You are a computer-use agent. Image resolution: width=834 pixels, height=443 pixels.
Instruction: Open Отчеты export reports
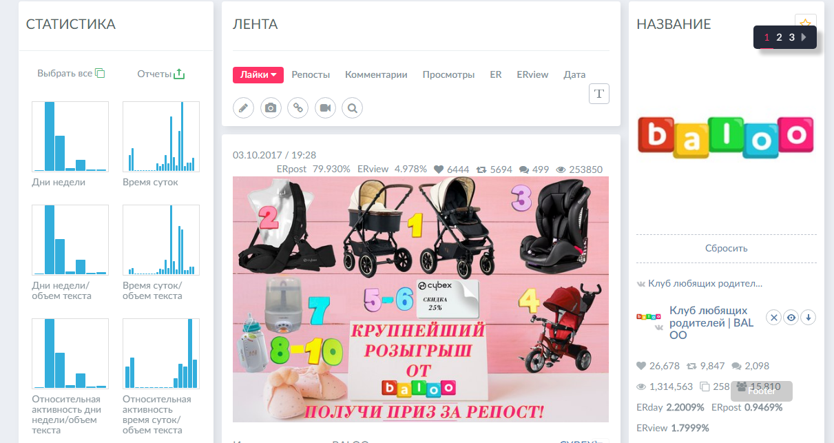click(161, 73)
